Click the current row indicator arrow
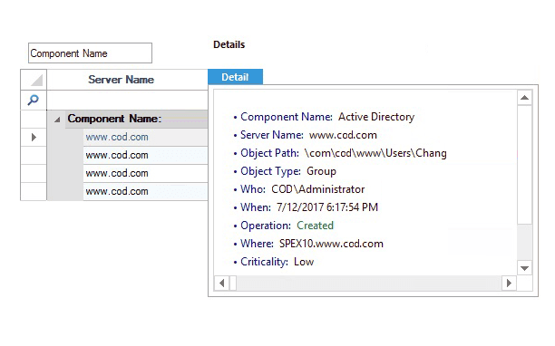 click(34, 137)
